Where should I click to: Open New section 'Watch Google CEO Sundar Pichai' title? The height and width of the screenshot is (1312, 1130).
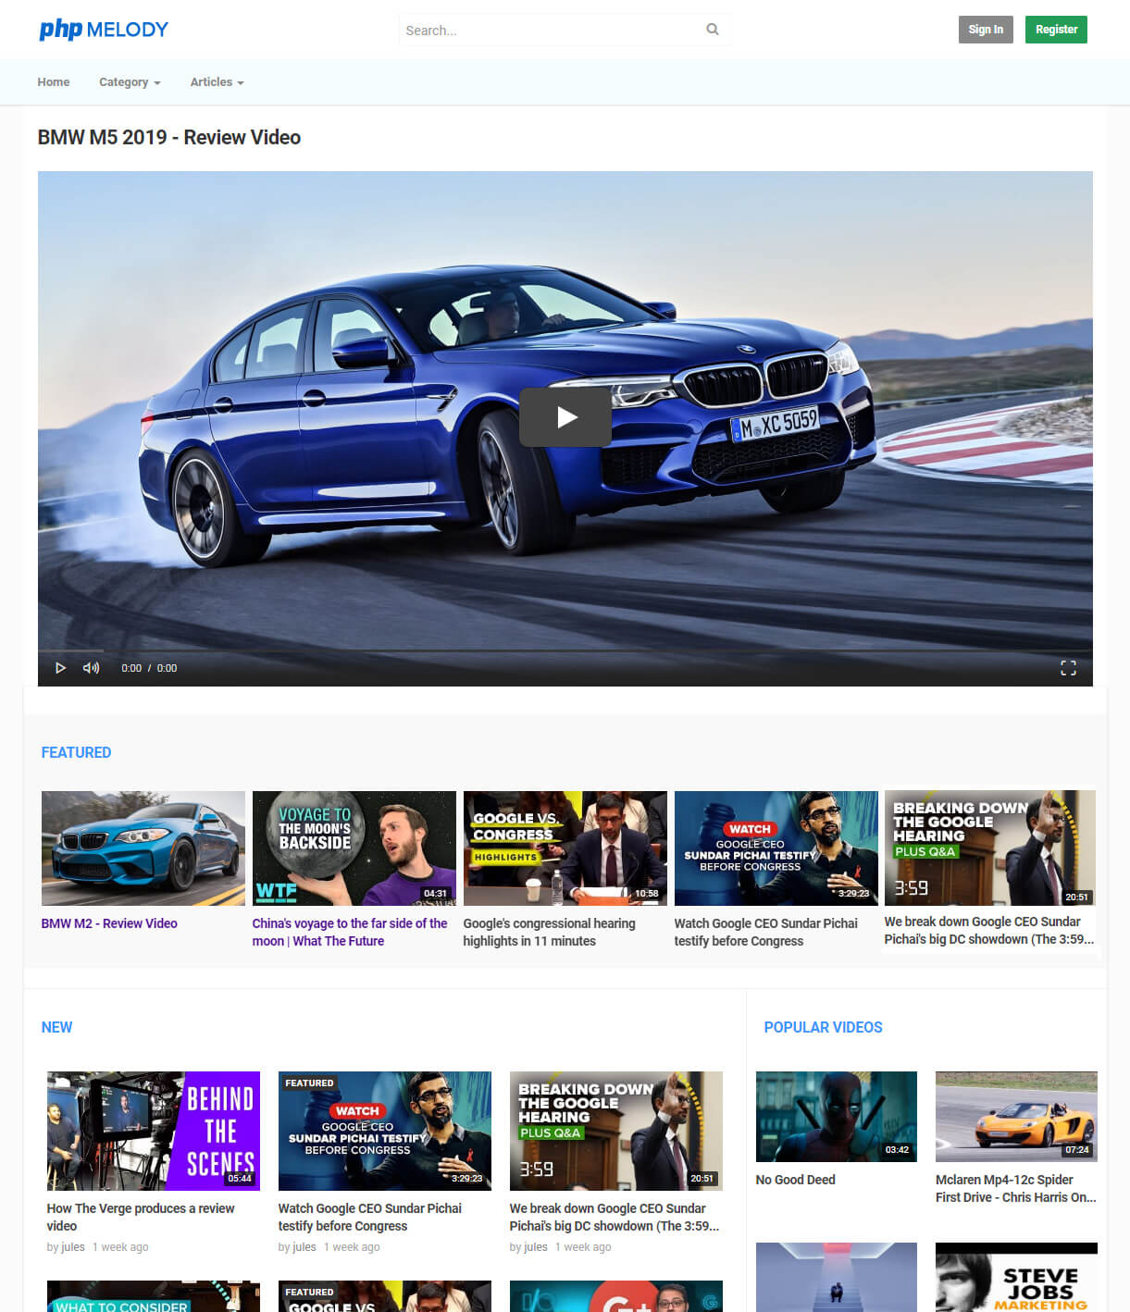coord(370,1217)
